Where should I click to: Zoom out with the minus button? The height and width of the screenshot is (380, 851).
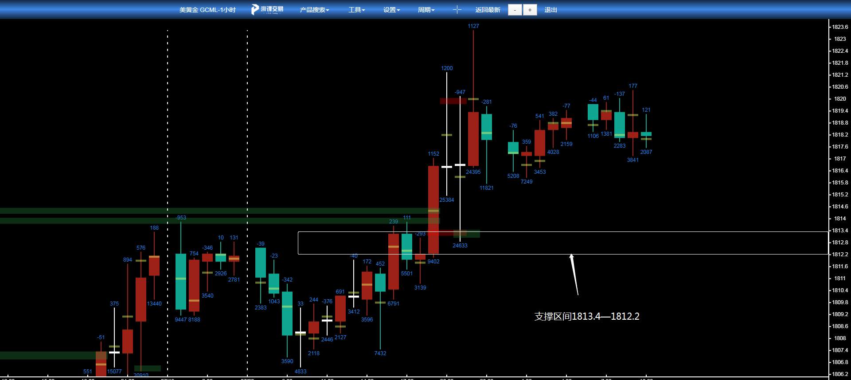515,10
